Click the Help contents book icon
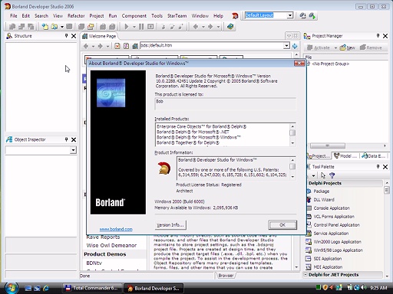393x294 pixels. (230, 27)
